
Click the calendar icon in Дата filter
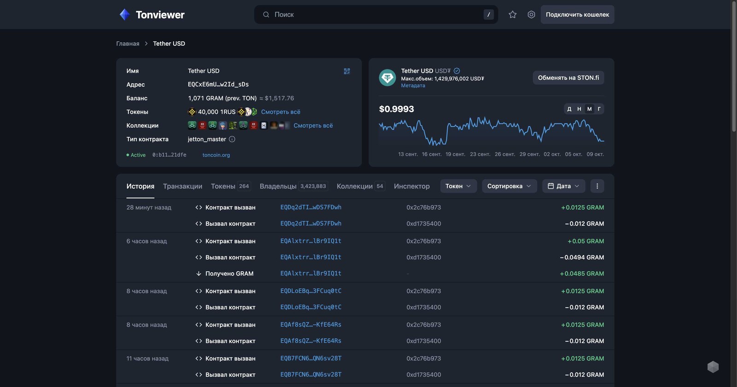click(x=550, y=186)
